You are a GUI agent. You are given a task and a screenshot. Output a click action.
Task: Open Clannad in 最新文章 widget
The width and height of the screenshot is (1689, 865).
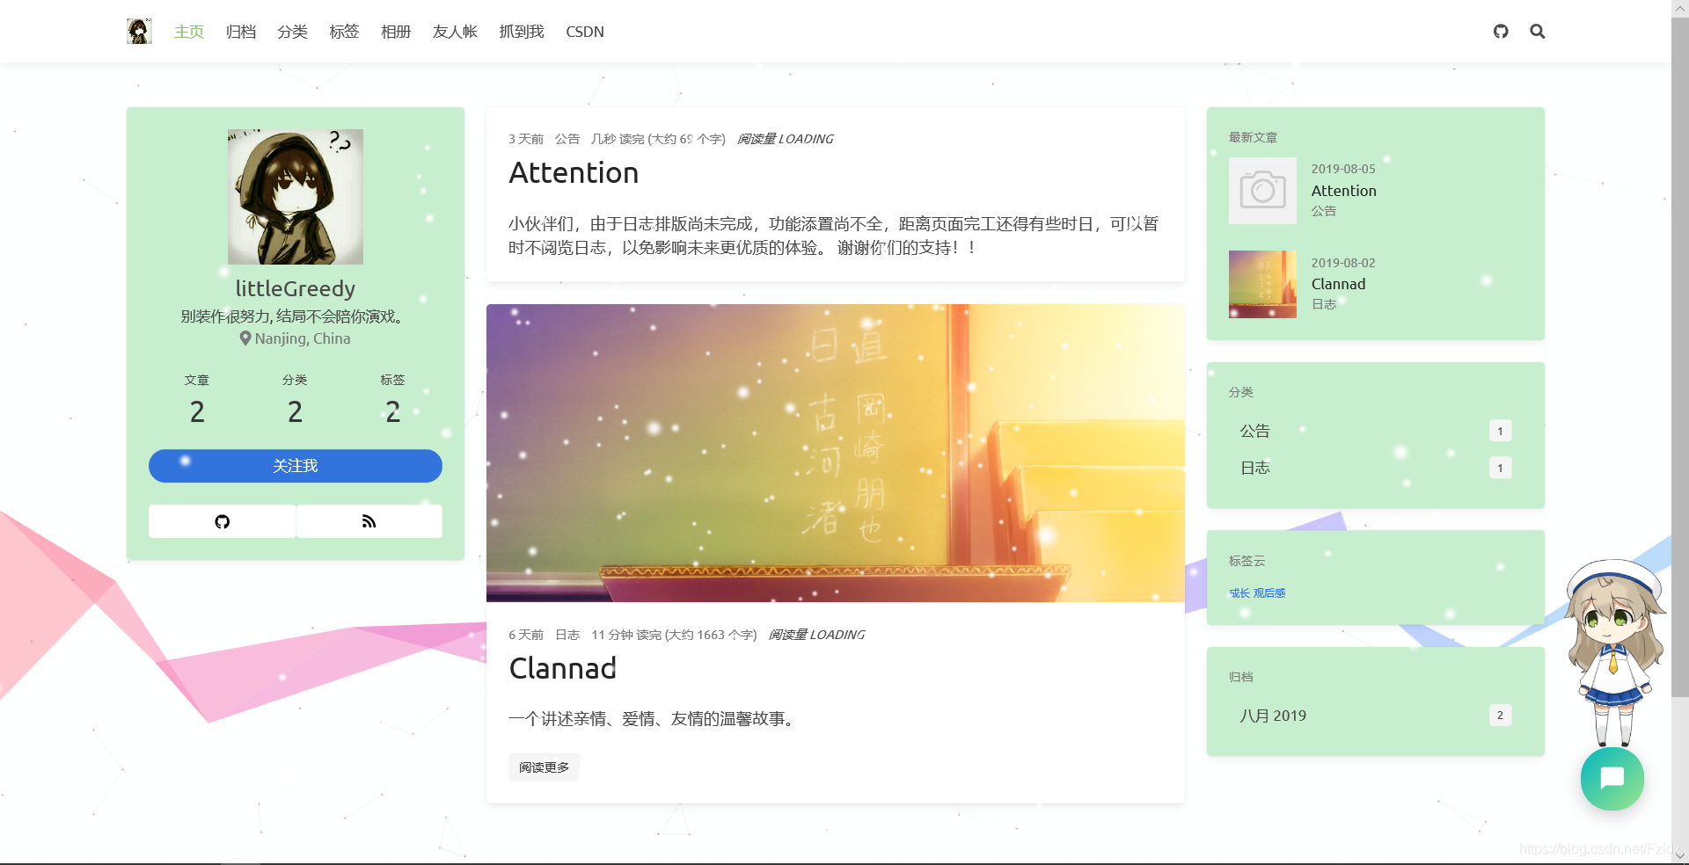coord(1339,284)
